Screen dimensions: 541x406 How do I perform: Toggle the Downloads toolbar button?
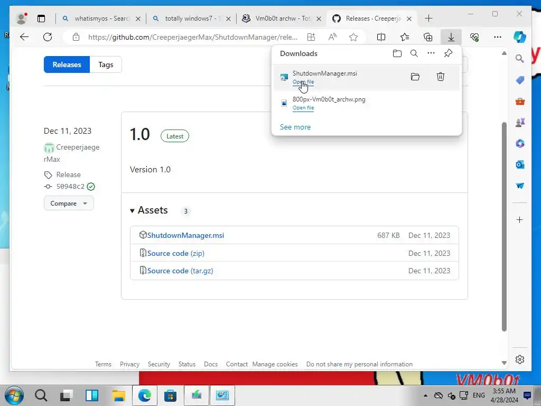coord(451,37)
